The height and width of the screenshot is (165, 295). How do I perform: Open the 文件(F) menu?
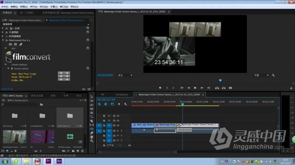4,7
